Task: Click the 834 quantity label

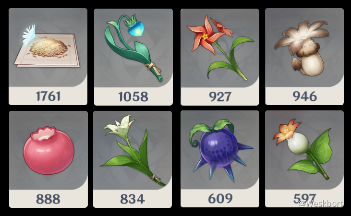Action: coord(133,199)
